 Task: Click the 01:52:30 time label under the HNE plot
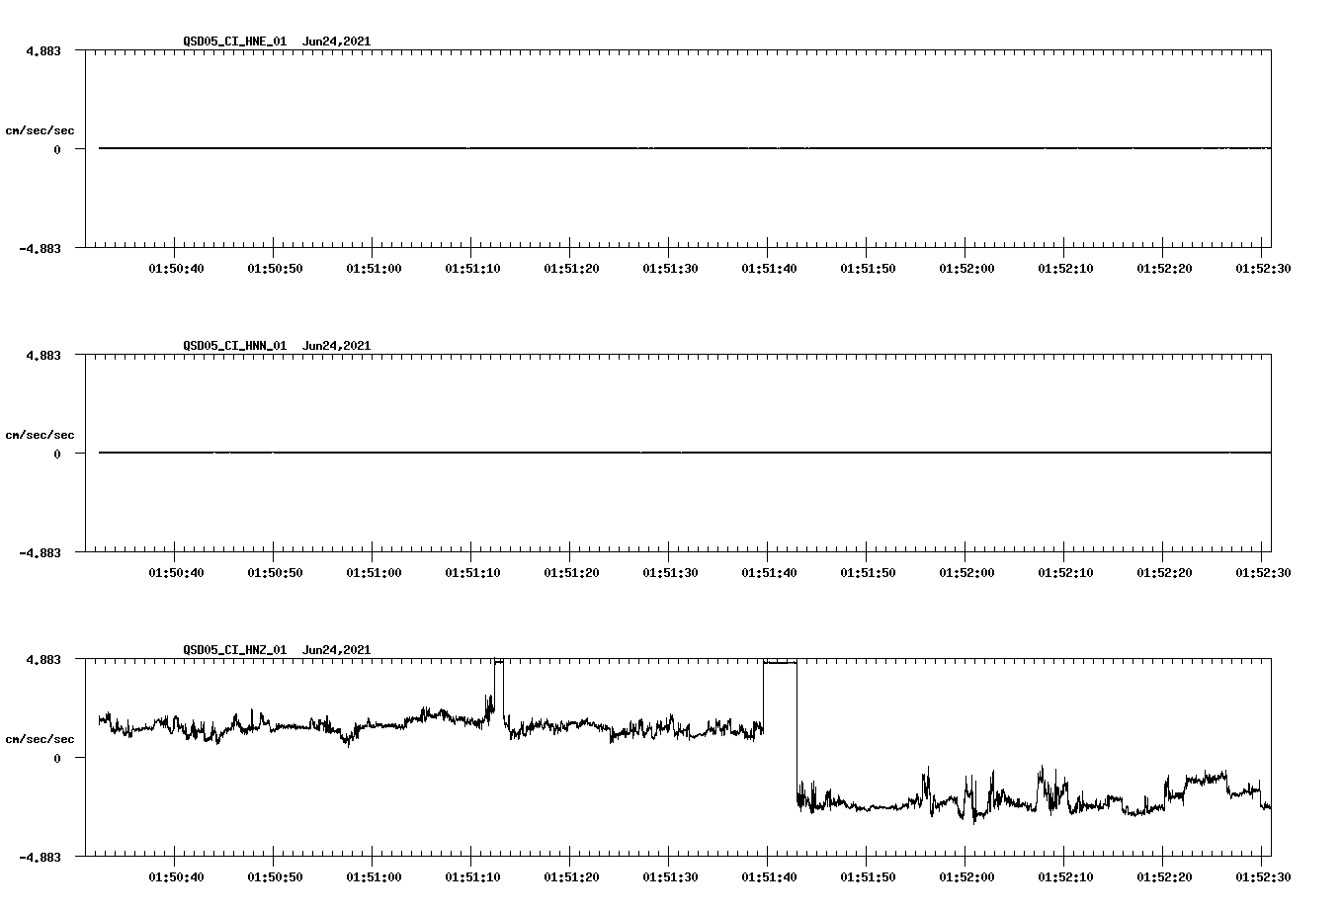pyautogui.click(x=1263, y=268)
